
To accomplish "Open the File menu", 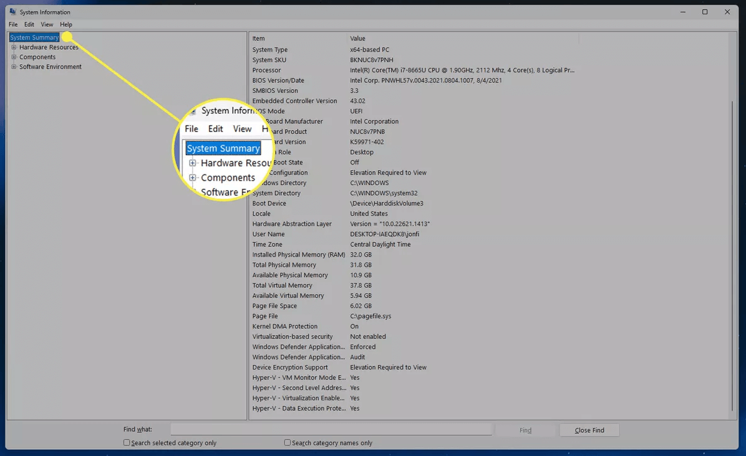I will pyautogui.click(x=13, y=24).
